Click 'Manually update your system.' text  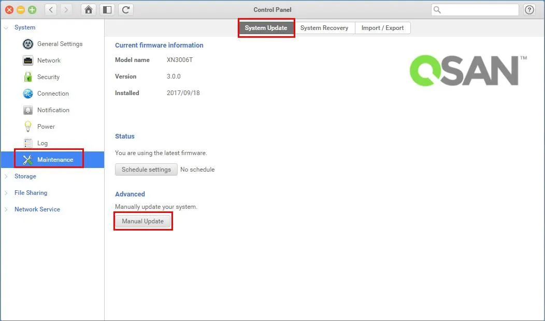coord(156,207)
